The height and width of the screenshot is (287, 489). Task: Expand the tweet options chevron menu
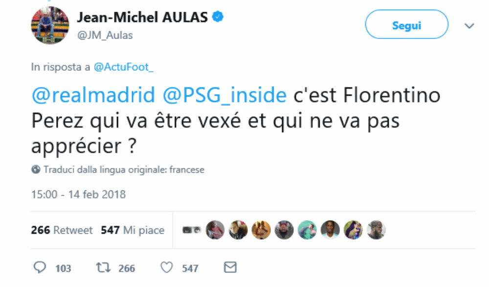pos(469,26)
